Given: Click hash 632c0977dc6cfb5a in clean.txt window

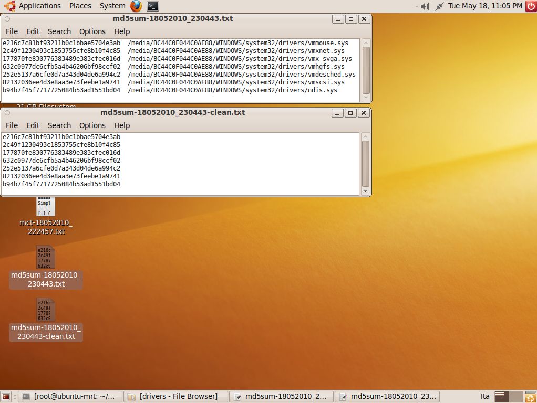Looking at the screenshot, I should pos(61,161).
